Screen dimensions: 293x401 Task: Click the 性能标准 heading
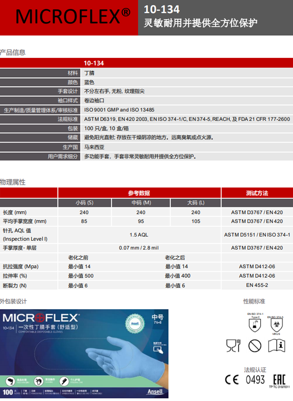[x=254, y=301]
